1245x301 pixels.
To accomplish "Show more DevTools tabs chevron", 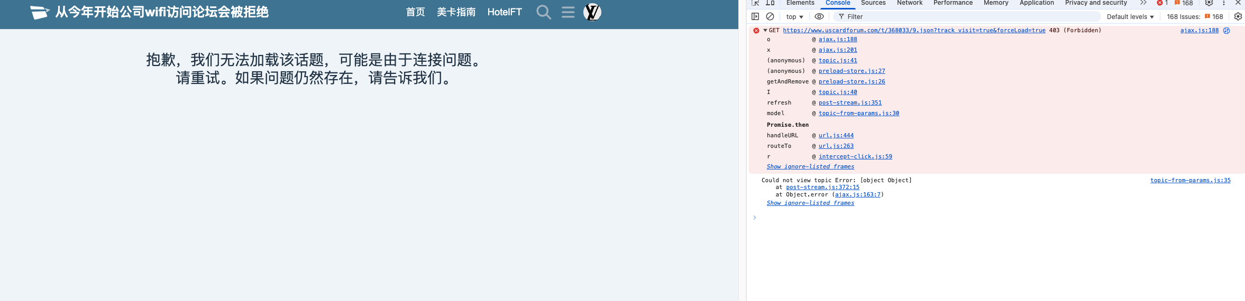I will 1143,3.
